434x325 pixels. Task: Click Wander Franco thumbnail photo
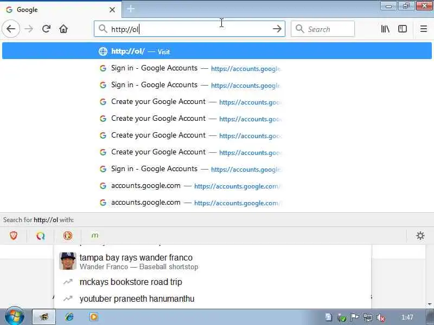click(67, 261)
